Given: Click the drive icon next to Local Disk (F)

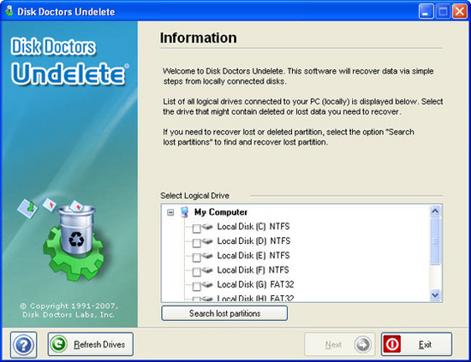Looking at the screenshot, I should pos(207,270).
